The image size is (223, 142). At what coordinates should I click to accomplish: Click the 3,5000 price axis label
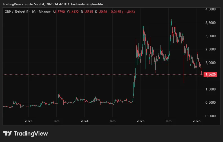click(210, 23)
